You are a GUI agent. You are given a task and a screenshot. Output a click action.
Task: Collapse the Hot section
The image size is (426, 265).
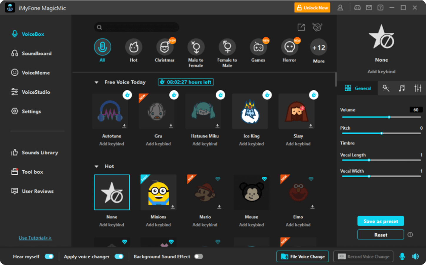(96, 167)
